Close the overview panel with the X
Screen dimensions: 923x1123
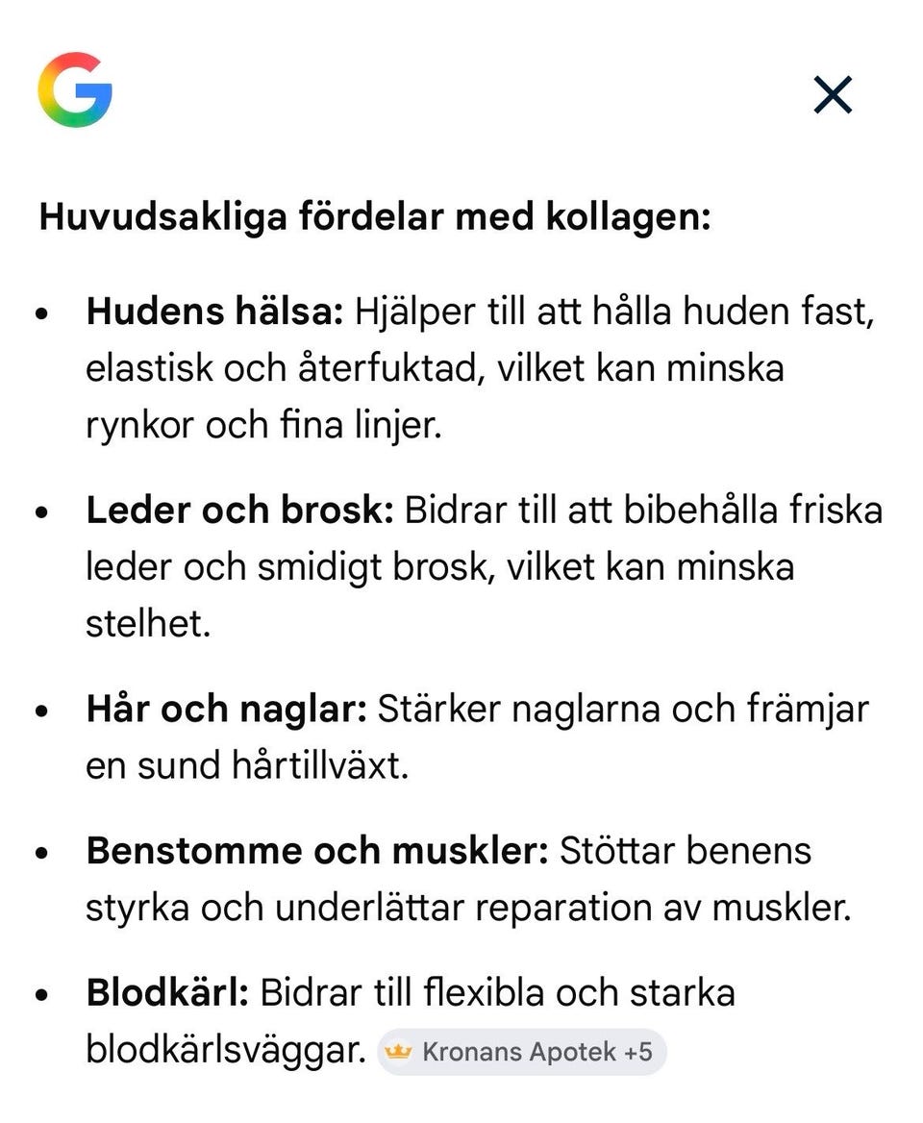click(x=833, y=95)
